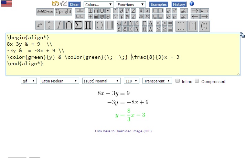The width and height of the screenshot is (245, 158).
Task: Open the (10pt) Normal size dropdown
Action: (x=102, y=81)
